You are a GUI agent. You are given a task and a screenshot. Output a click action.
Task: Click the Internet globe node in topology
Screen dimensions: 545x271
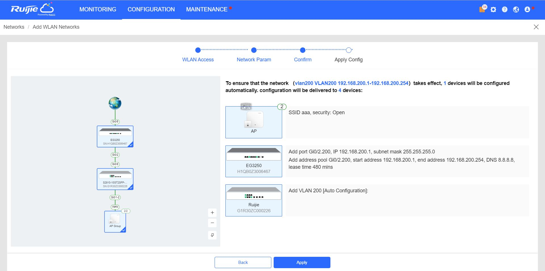(x=115, y=103)
